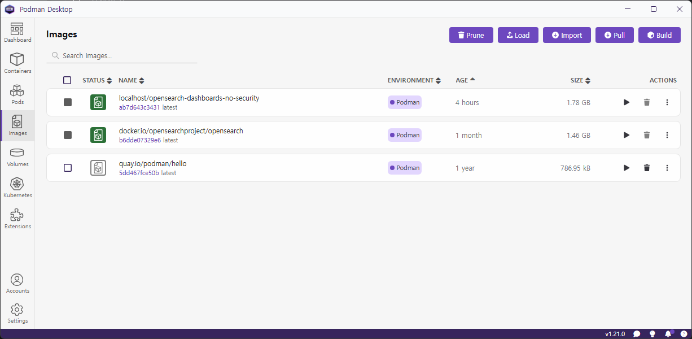Click the Prune button
Image resolution: width=692 pixels, height=339 pixels.
[471, 35]
